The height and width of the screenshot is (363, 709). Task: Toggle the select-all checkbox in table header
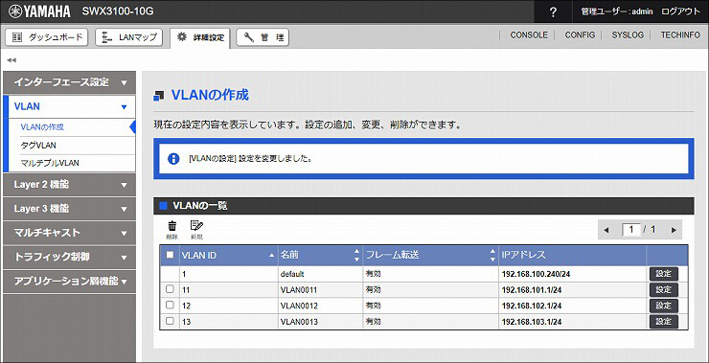point(170,255)
